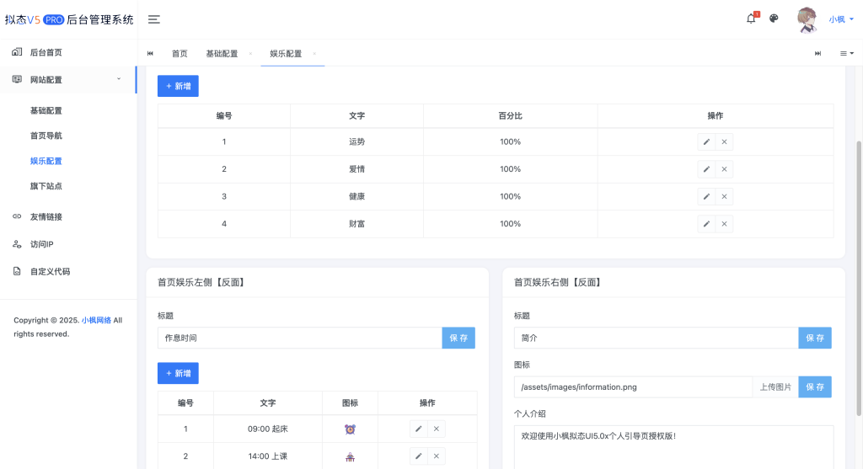Edit the 财富 row
863x469 pixels.
tap(706, 224)
